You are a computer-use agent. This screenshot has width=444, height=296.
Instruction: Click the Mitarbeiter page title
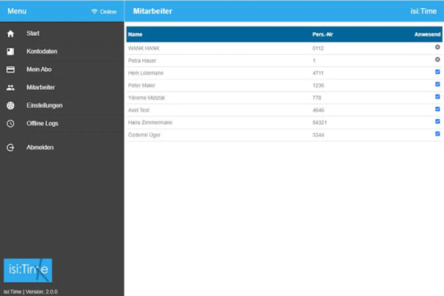click(x=152, y=11)
